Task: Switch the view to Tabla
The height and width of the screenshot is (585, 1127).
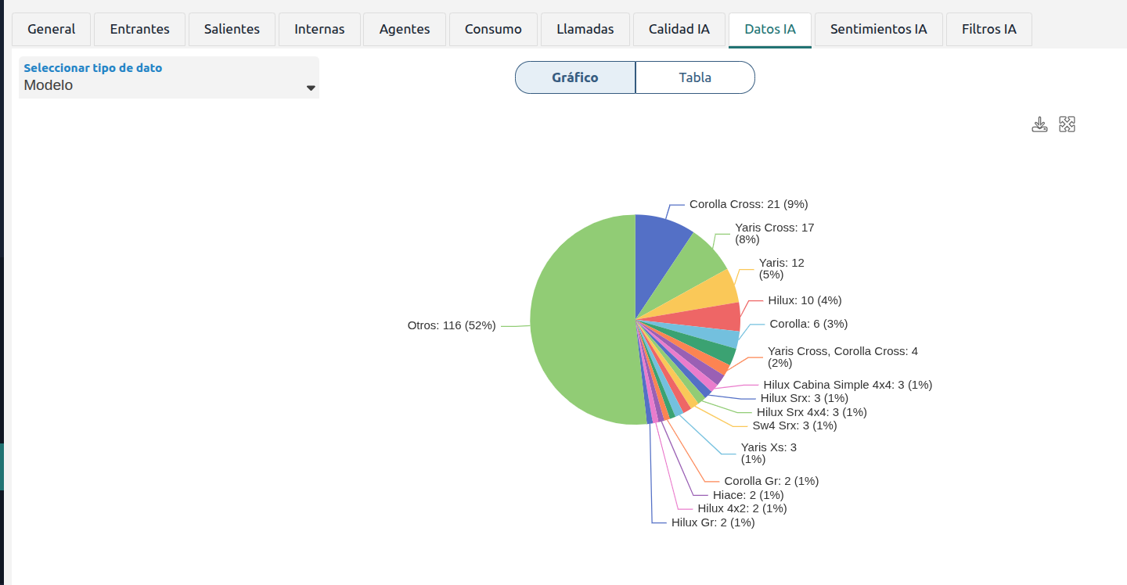Action: point(695,77)
